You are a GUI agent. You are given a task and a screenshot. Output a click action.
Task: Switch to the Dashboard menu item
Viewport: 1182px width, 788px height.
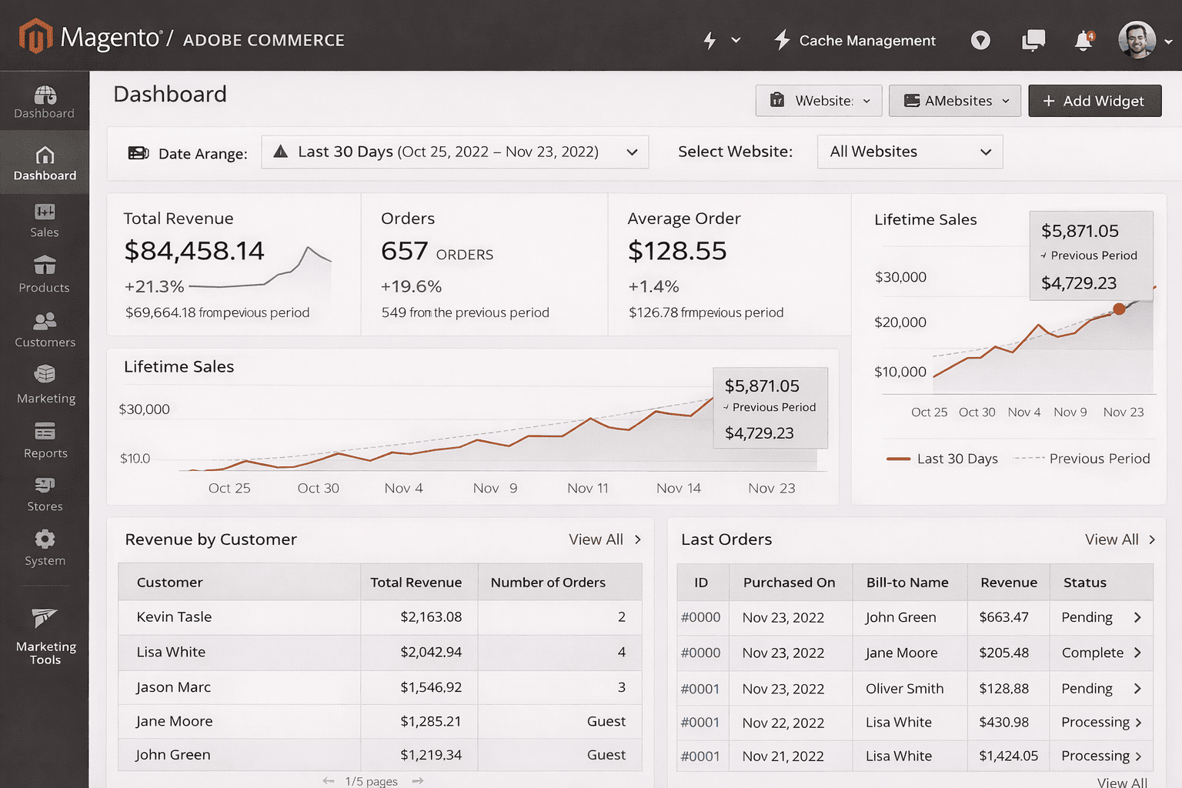[44, 162]
